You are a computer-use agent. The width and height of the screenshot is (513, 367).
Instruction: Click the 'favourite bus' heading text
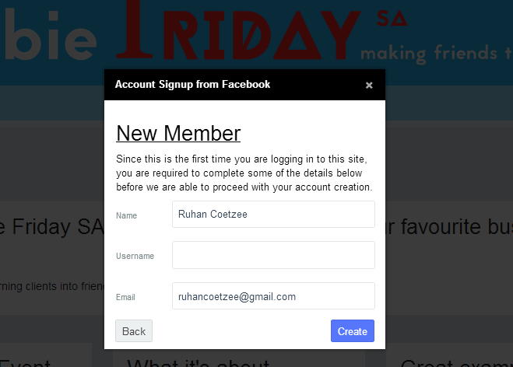click(449, 226)
